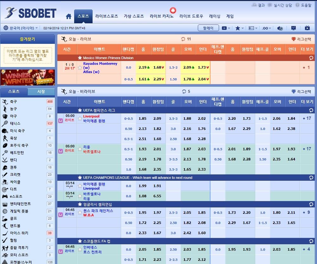The image size is (317, 264).
Task: Open 리그선택 in the live section
Action: (x=301, y=39)
